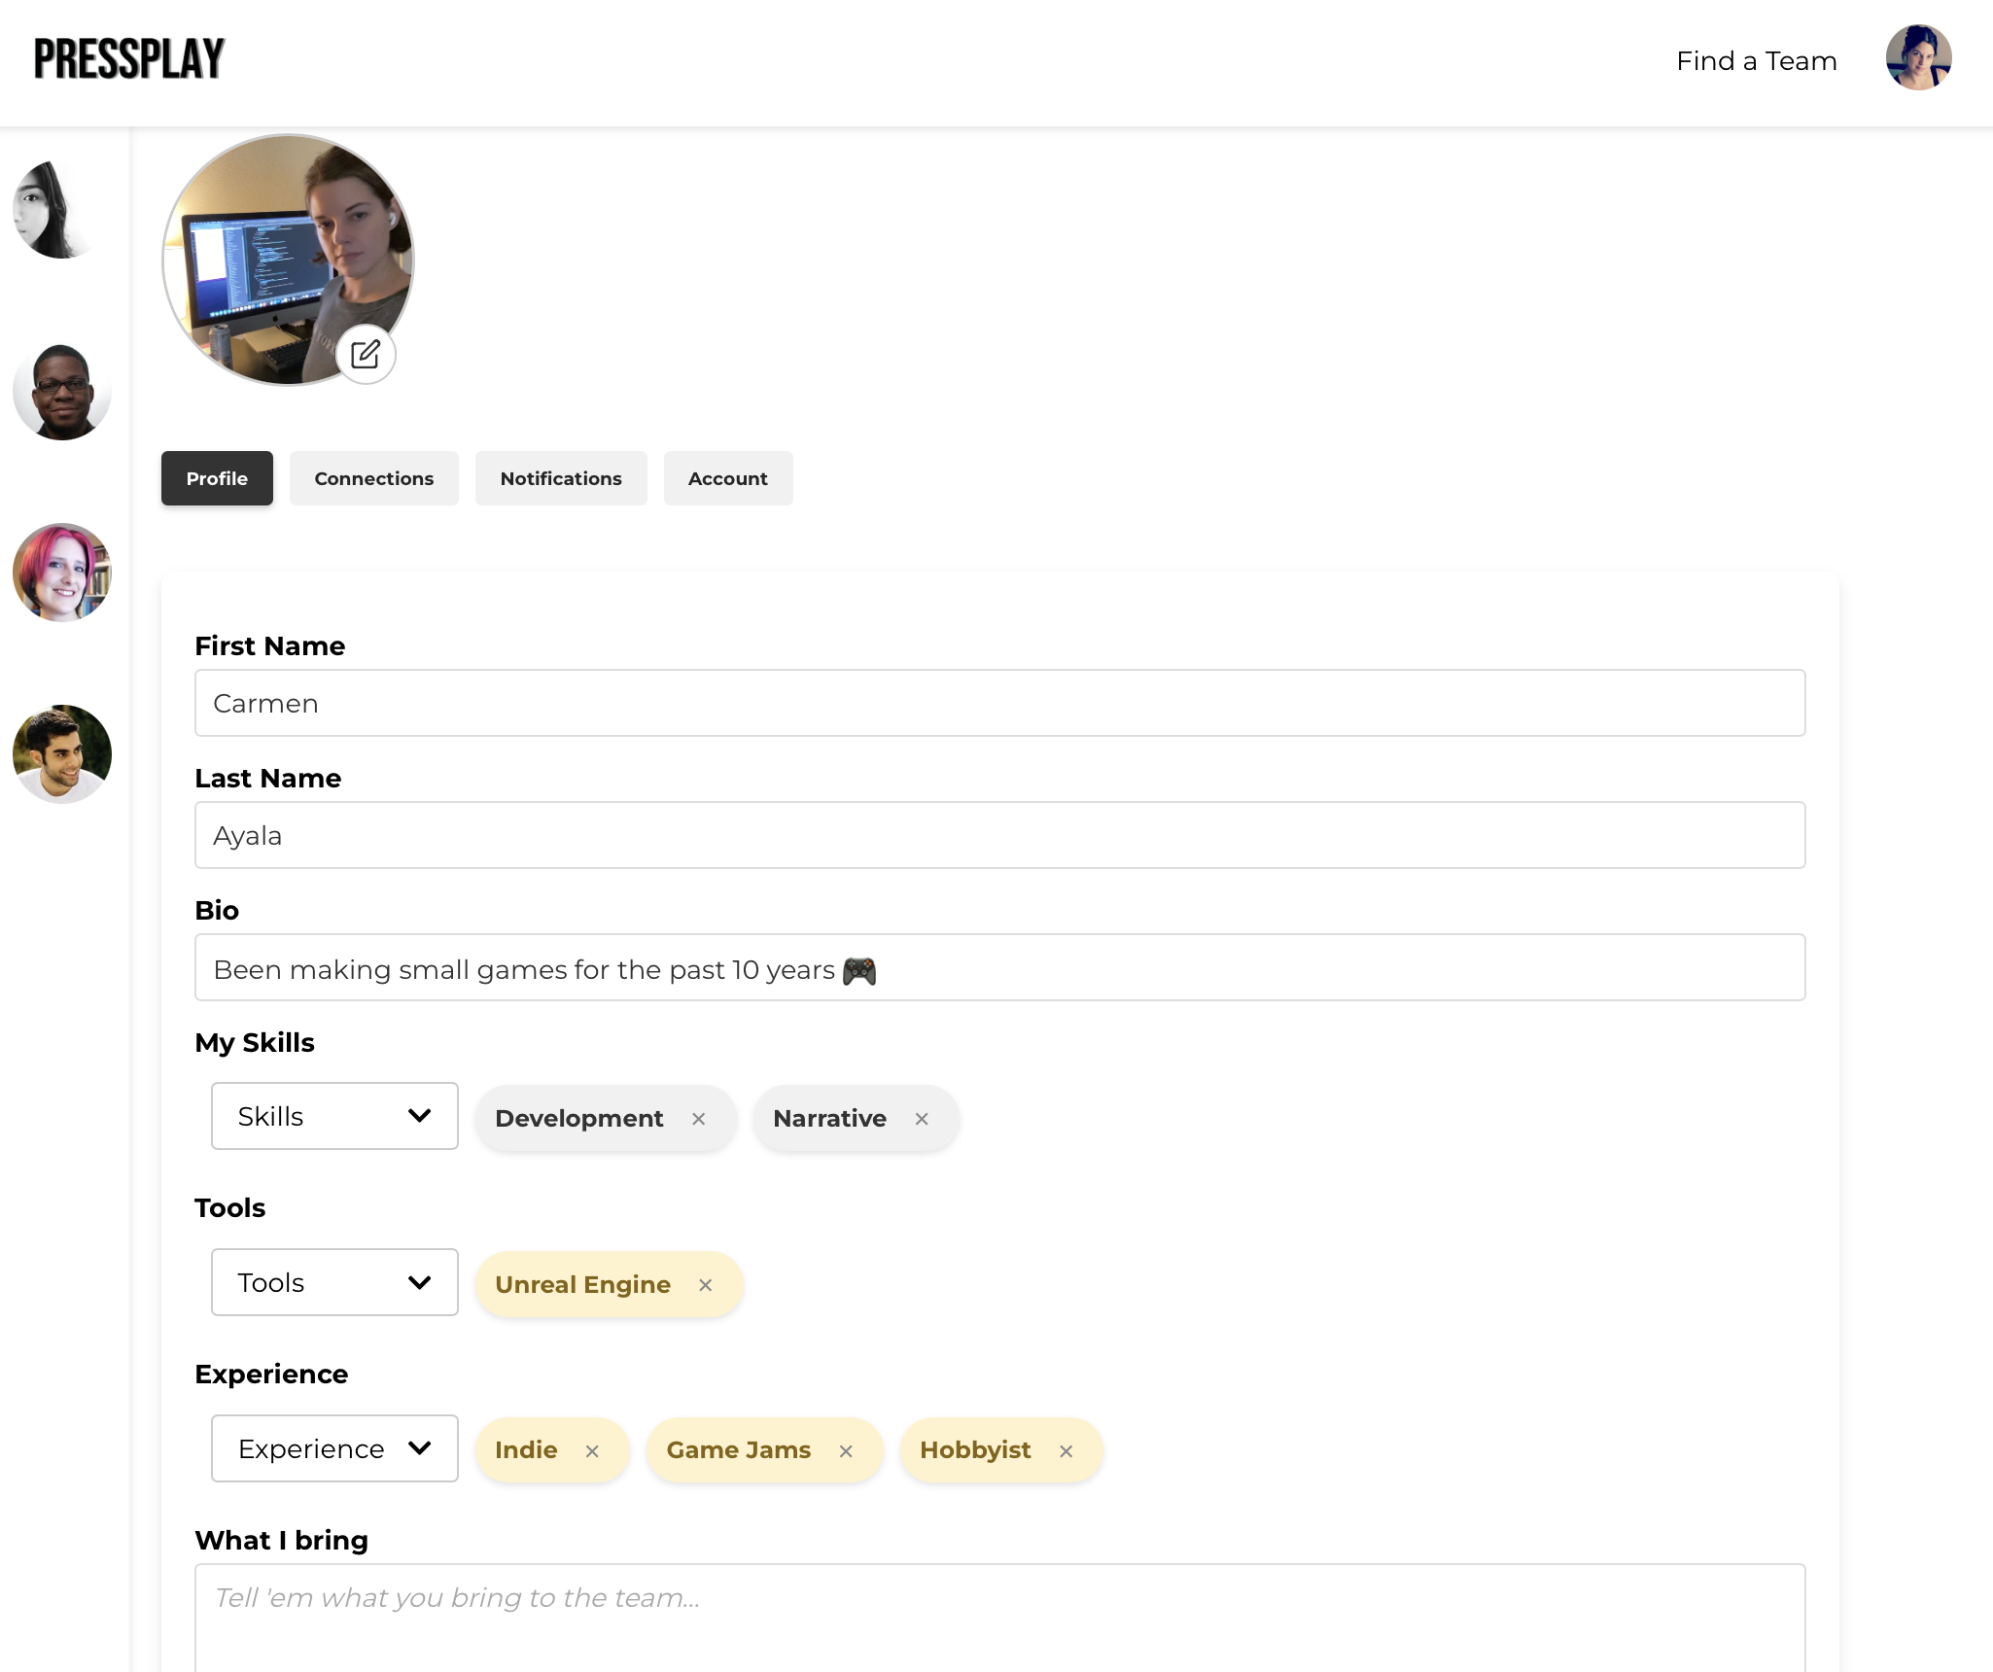Viewport: 1993px width, 1672px height.
Task: Open your account avatar in the top bar
Action: coord(1918,58)
